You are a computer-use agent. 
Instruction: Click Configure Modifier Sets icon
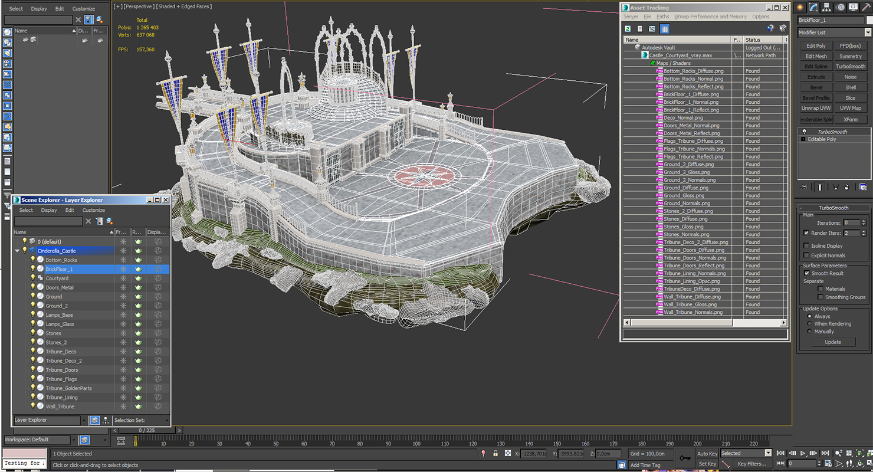tap(863, 187)
